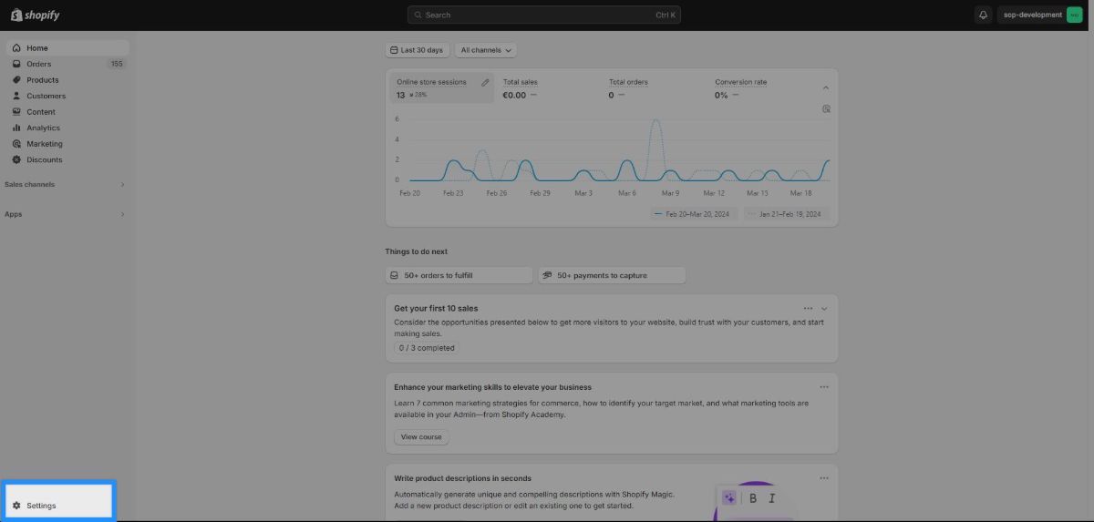The height and width of the screenshot is (522, 1094).
Task: Click the Marketing target icon in sidebar
Action: point(16,144)
